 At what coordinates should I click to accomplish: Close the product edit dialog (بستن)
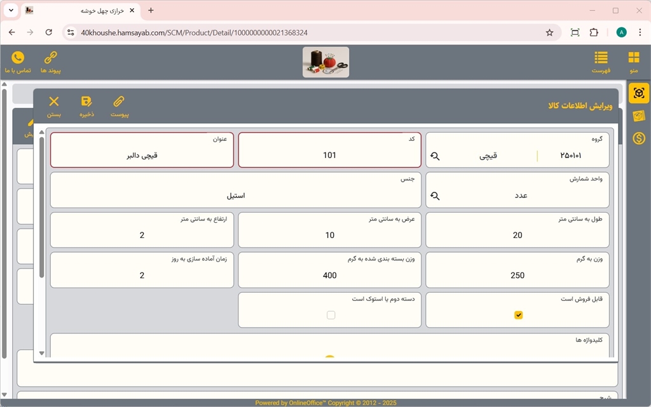54,102
